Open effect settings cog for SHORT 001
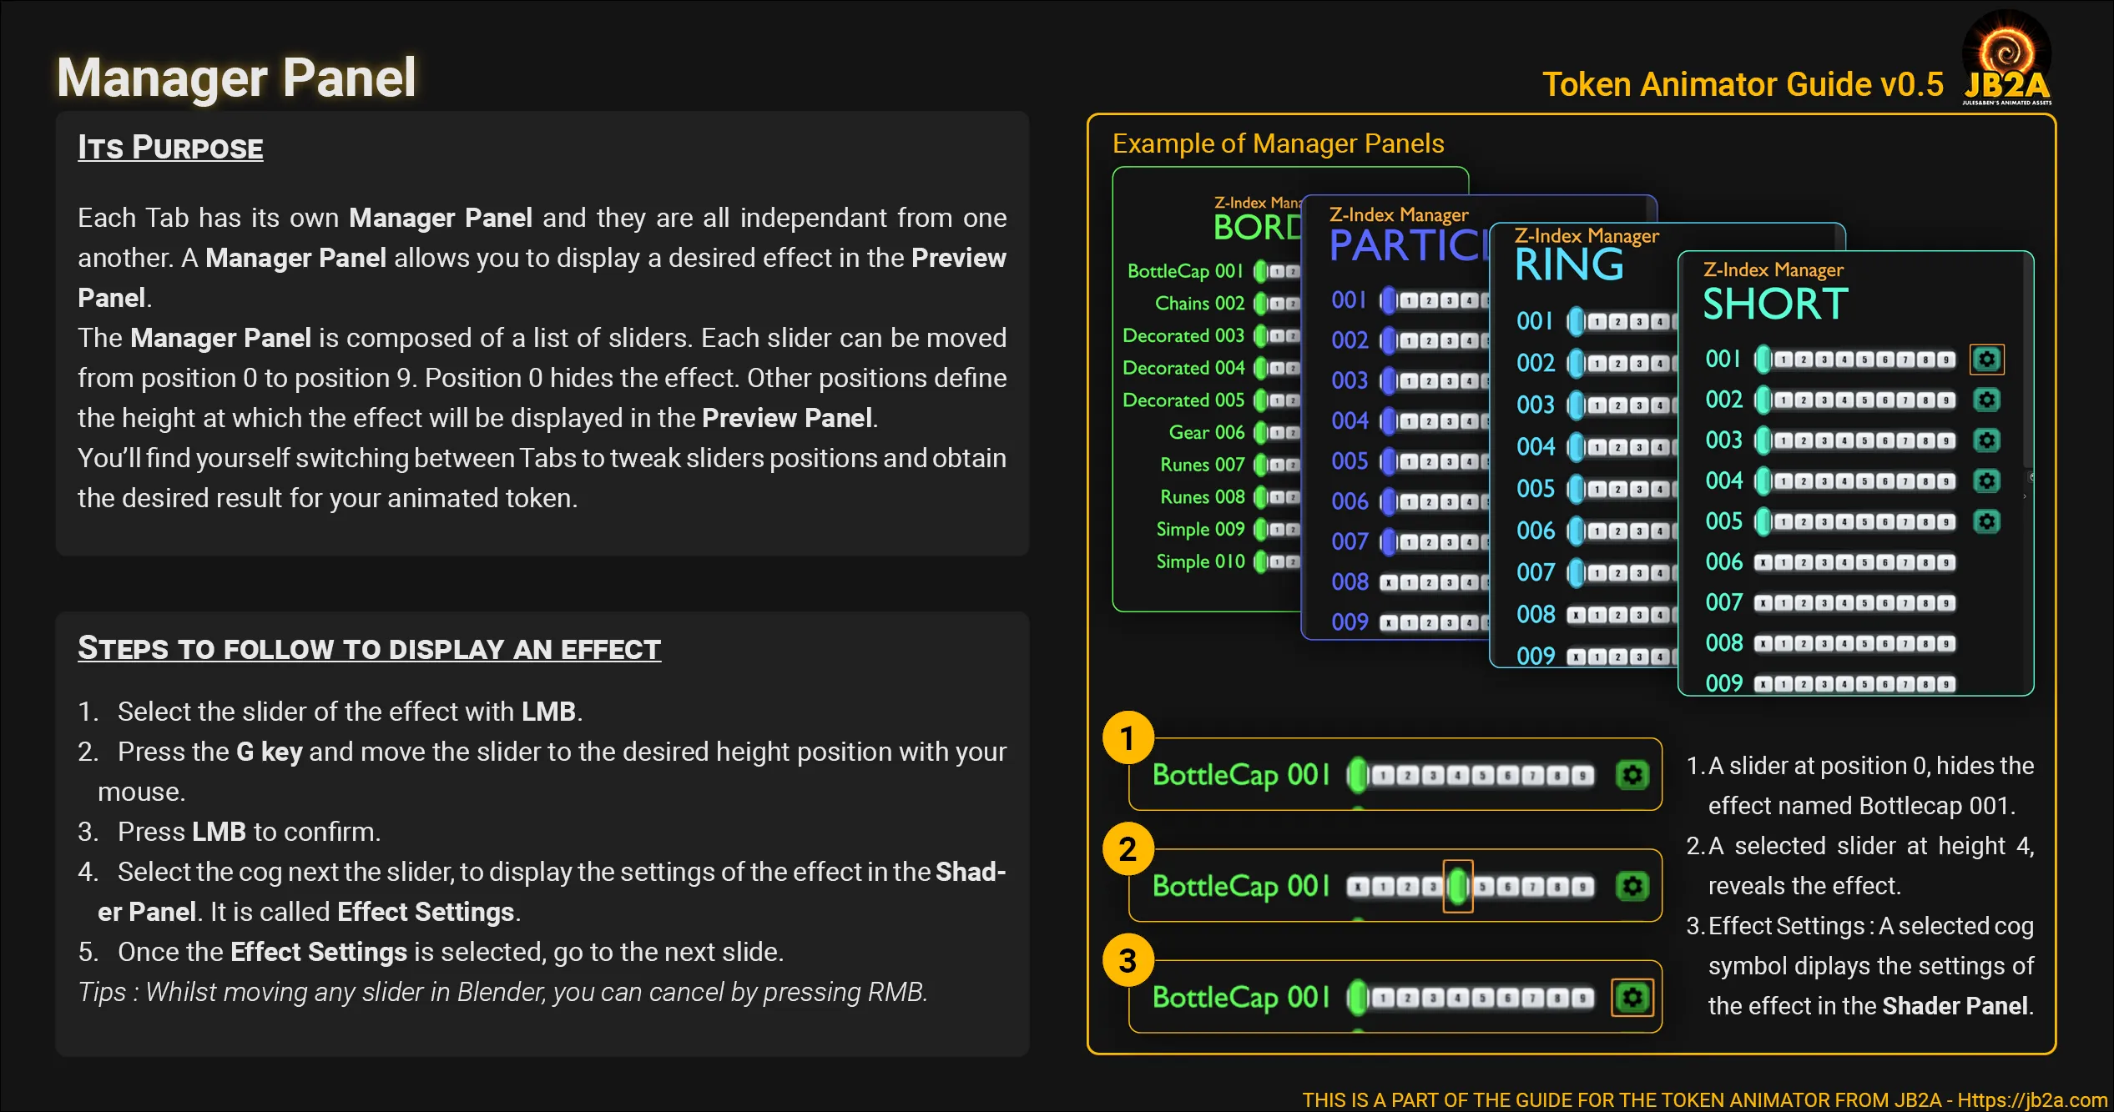2114x1112 pixels. (x=1986, y=360)
